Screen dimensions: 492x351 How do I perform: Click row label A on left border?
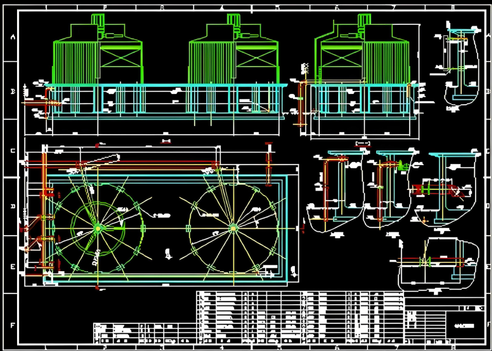pyautogui.click(x=13, y=37)
